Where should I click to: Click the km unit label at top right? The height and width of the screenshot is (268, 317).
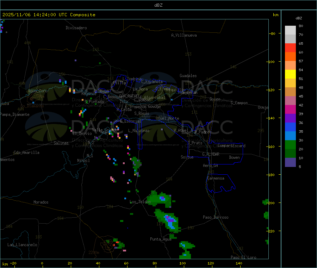coord(275,15)
